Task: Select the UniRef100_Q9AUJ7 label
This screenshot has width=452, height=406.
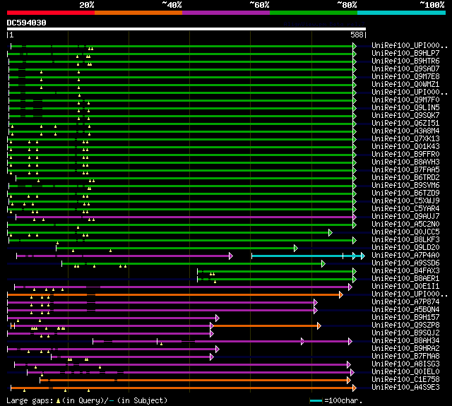Action: [x=405, y=217]
